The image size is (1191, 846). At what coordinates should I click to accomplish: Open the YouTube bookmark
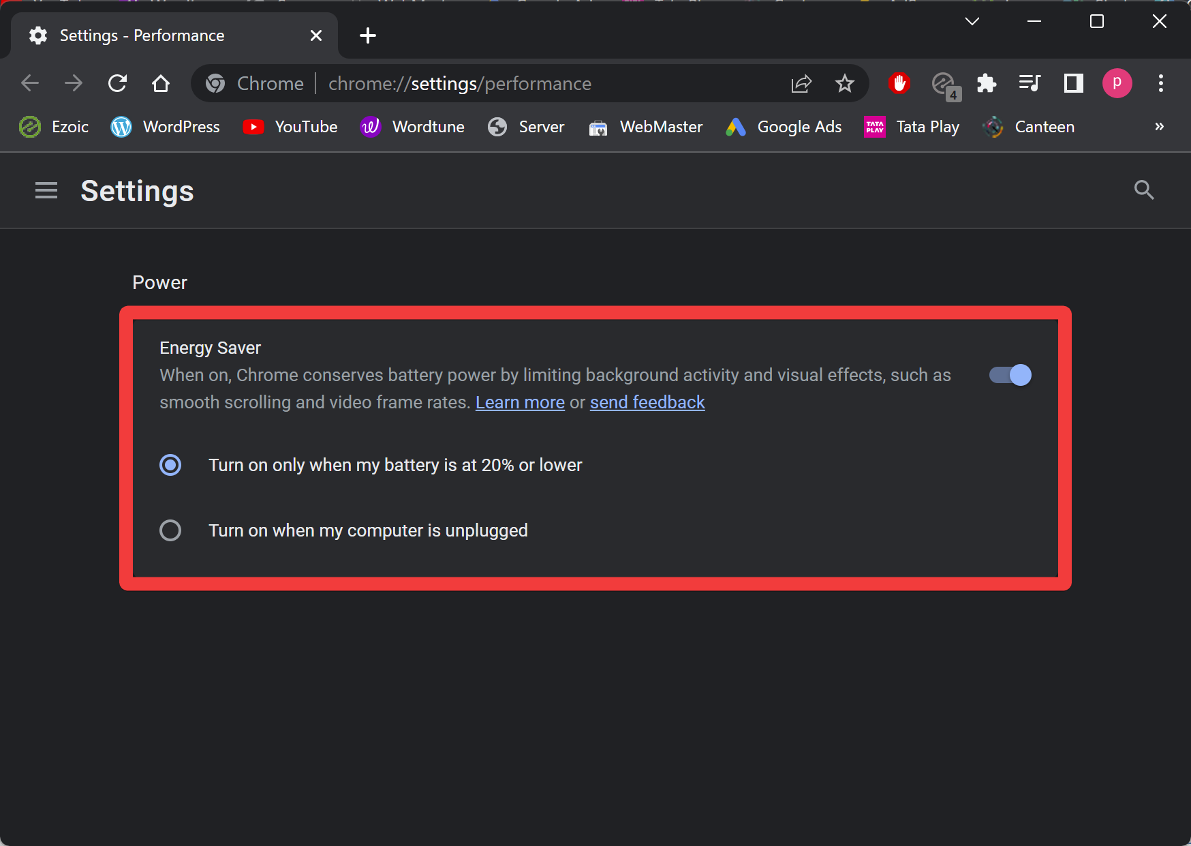point(290,127)
